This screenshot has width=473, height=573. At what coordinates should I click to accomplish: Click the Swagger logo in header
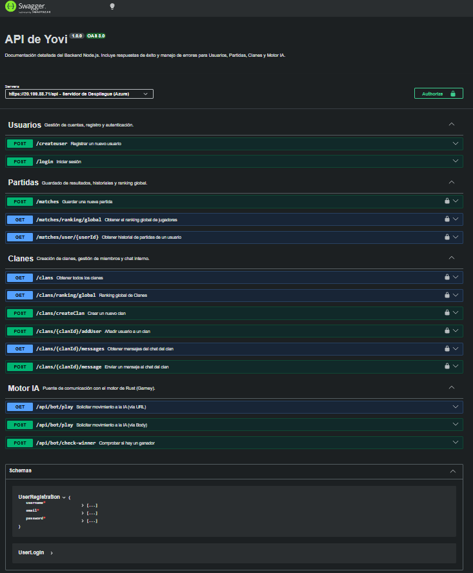click(x=28, y=6)
